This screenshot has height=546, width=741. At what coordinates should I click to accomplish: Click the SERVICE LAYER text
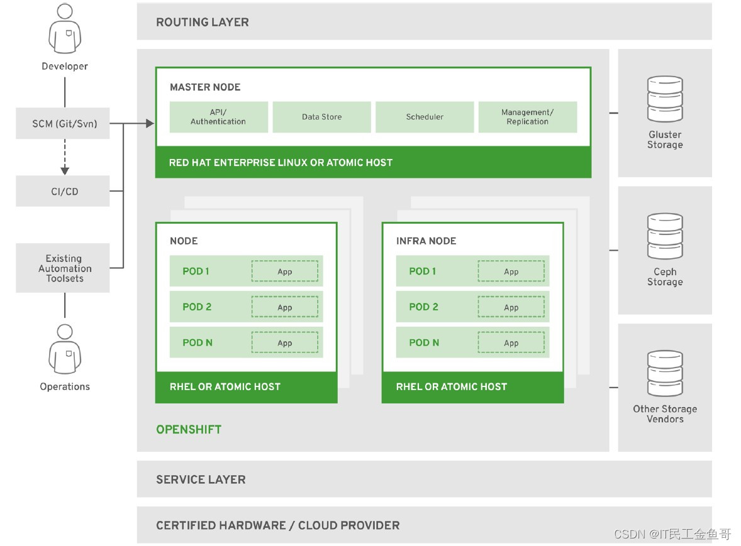(201, 479)
